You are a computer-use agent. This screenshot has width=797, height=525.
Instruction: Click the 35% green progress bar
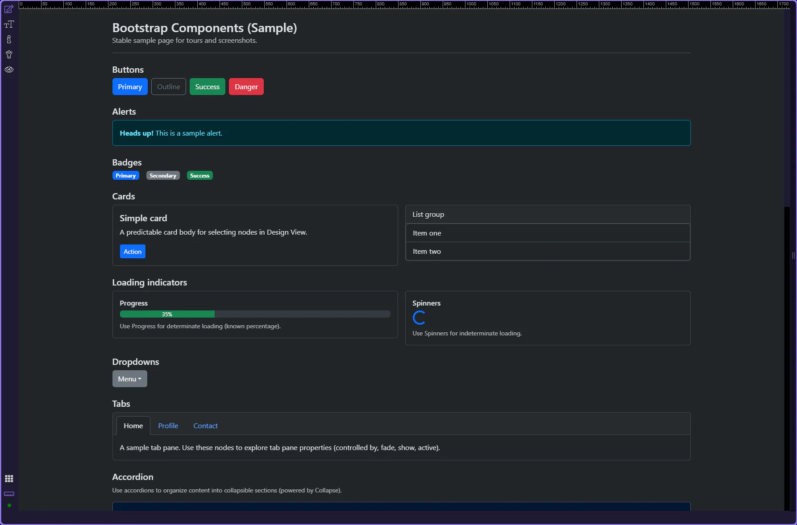pyautogui.click(x=167, y=314)
